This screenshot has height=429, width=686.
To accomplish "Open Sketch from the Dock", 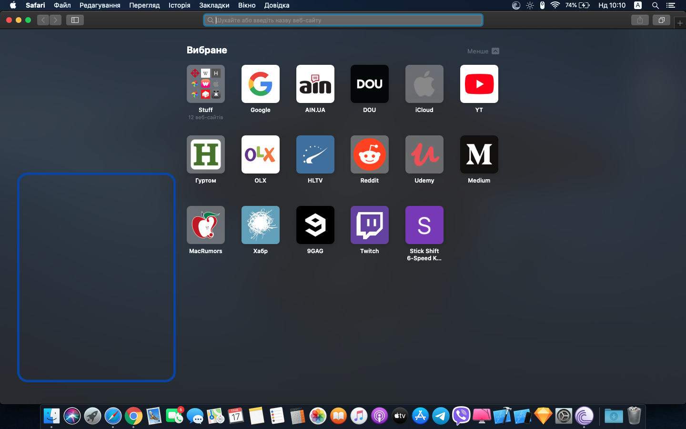I will [x=543, y=416].
